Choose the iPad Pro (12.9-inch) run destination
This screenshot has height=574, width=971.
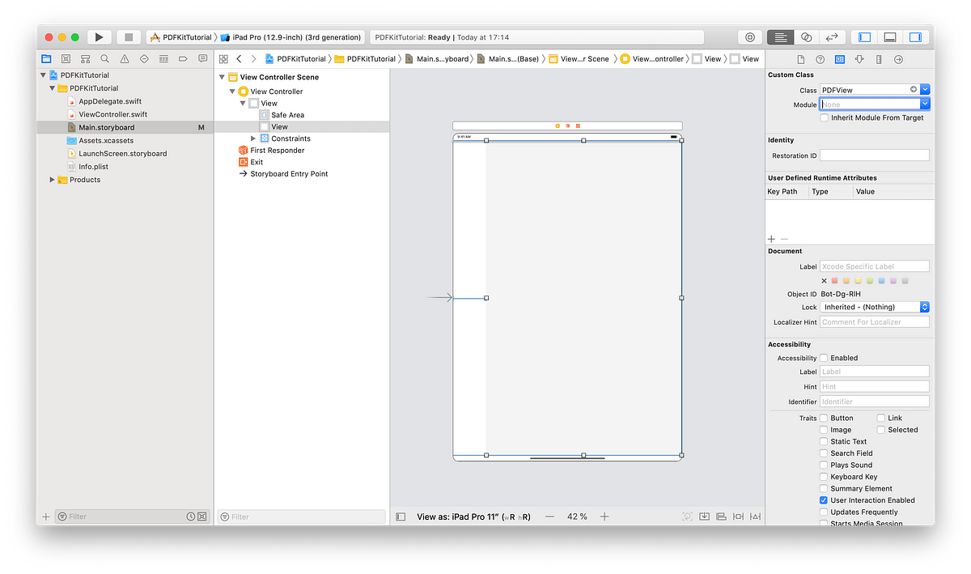[x=290, y=37]
